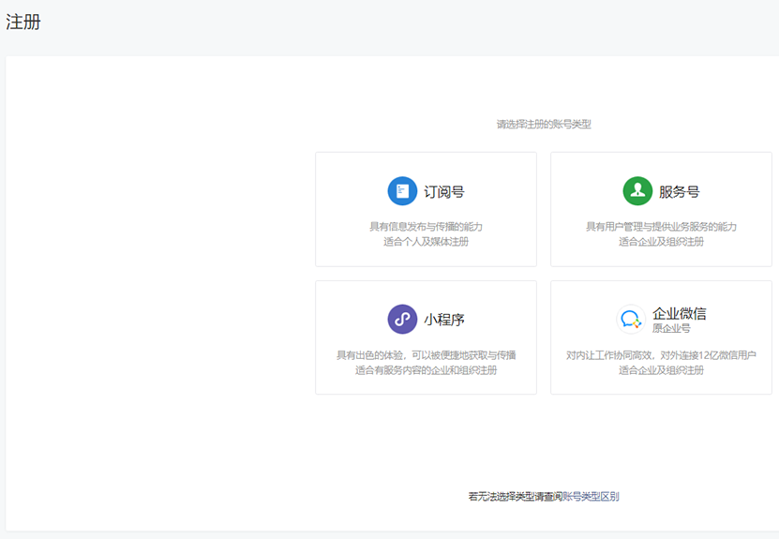Choose the 小程序 title text
Image resolution: width=779 pixels, height=539 pixels.
click(x=443, y=320)
